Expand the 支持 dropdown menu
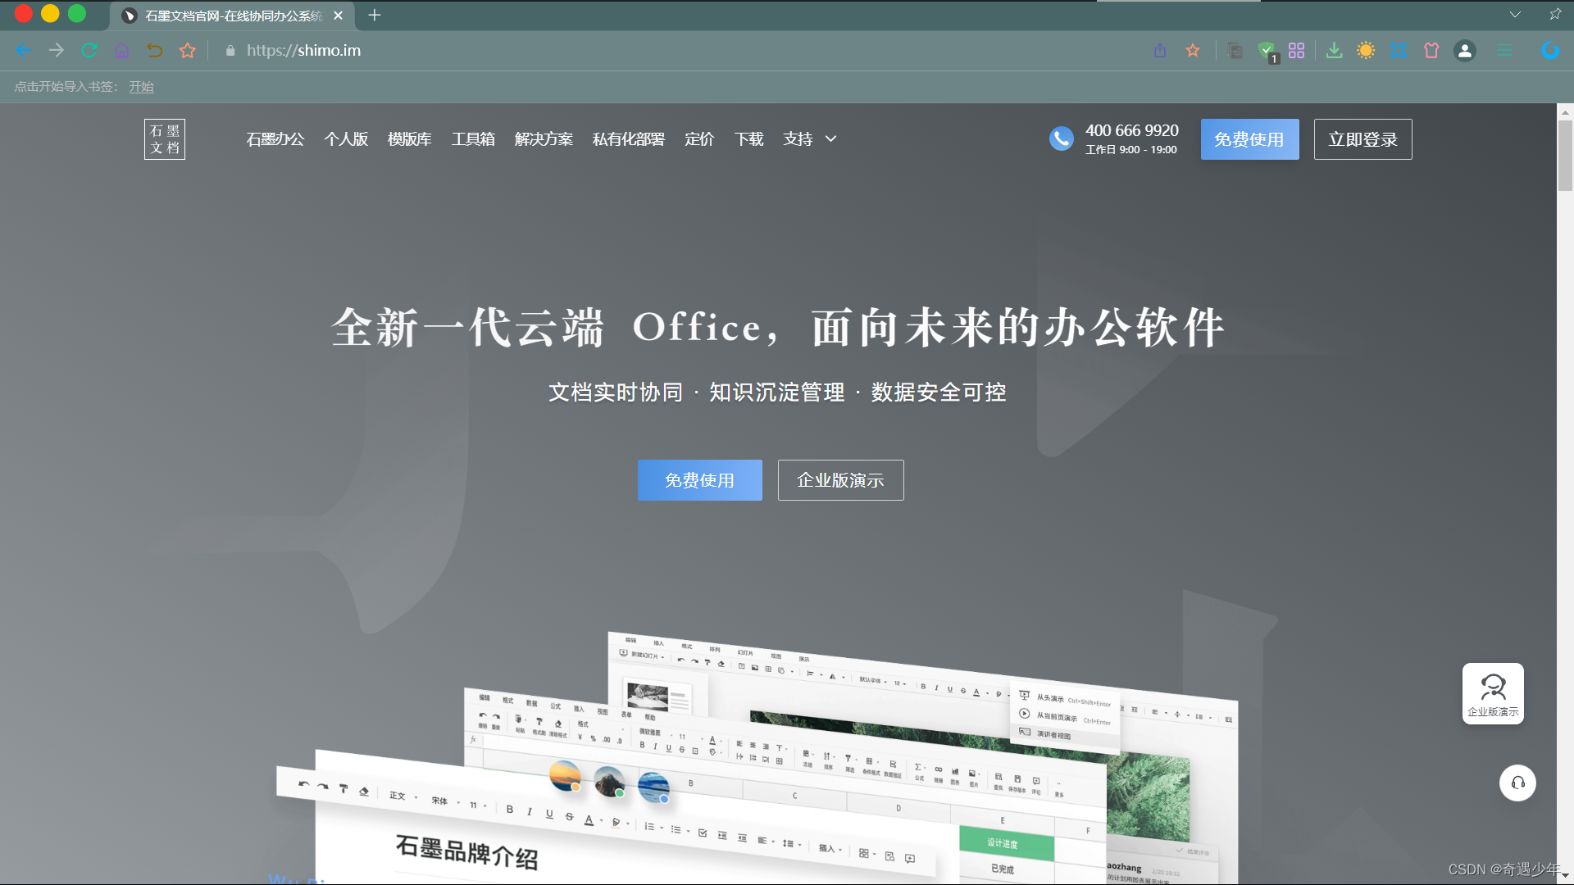This screenshot has width=1574, height=885. coord(810,139)
